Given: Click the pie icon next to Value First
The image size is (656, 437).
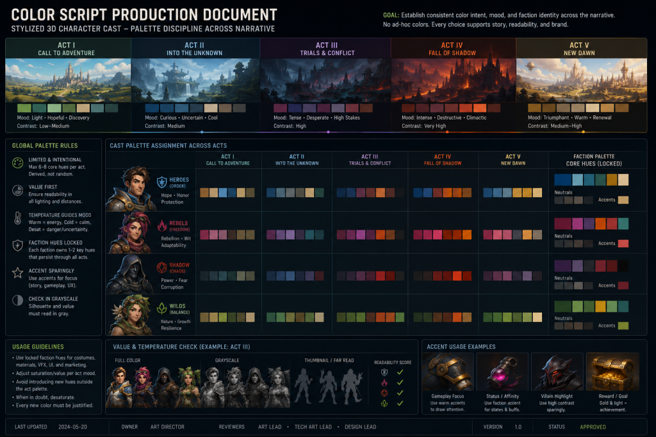Looking at the screenshot, I should [17, 191].
